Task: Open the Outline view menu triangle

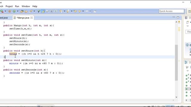Action: [188, 71]
